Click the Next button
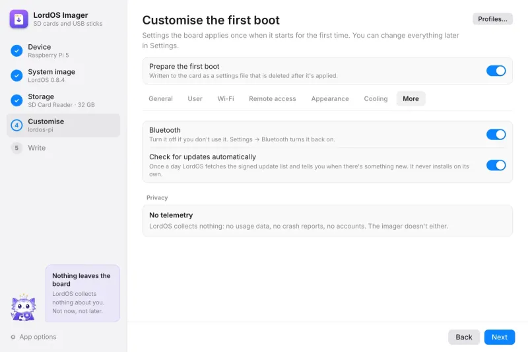Screen dimensions: 528x352 500,337
